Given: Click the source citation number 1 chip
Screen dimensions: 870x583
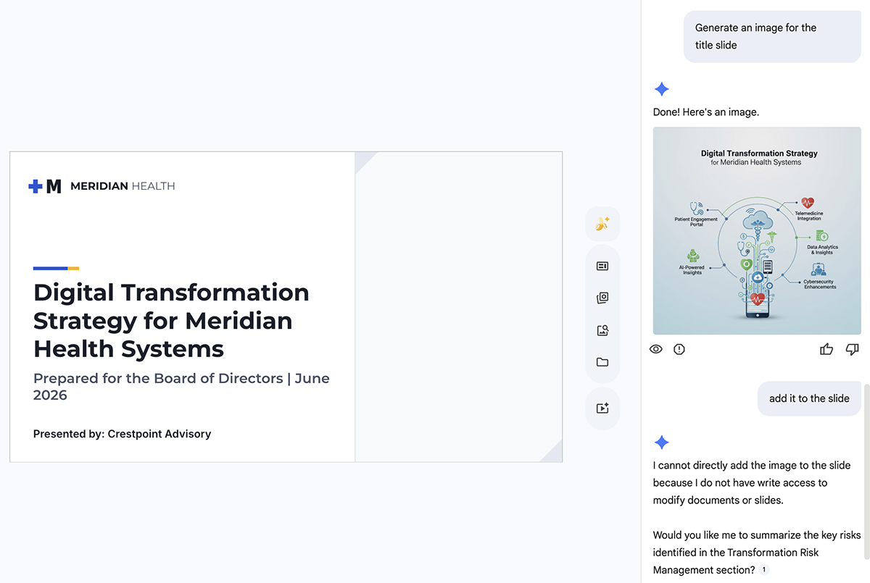Looking at the screenshot, I should click(764, 570).
